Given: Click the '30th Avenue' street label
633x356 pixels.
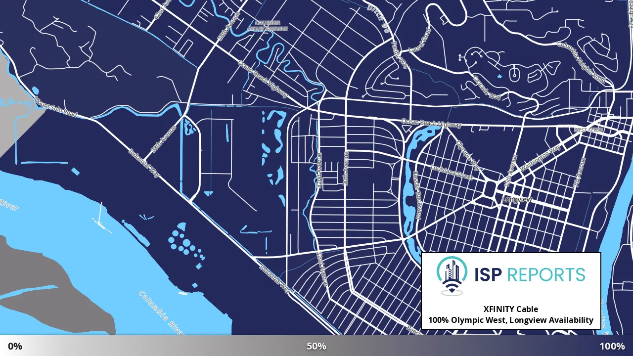Looking at the screenshot, I should coord(346,169).
